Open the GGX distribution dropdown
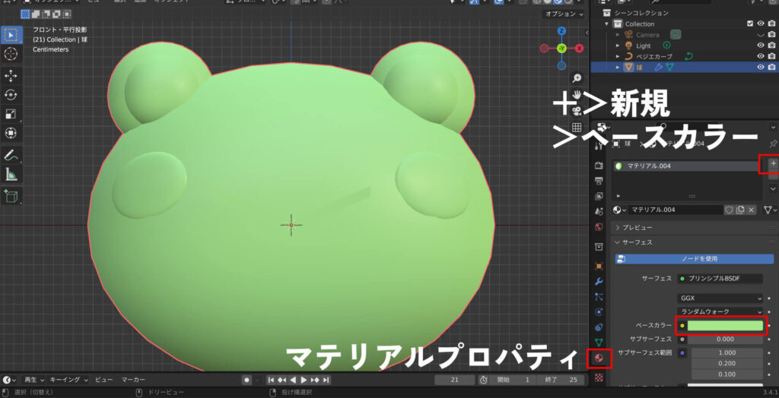 pyautogui.click(x=720, y=298)
